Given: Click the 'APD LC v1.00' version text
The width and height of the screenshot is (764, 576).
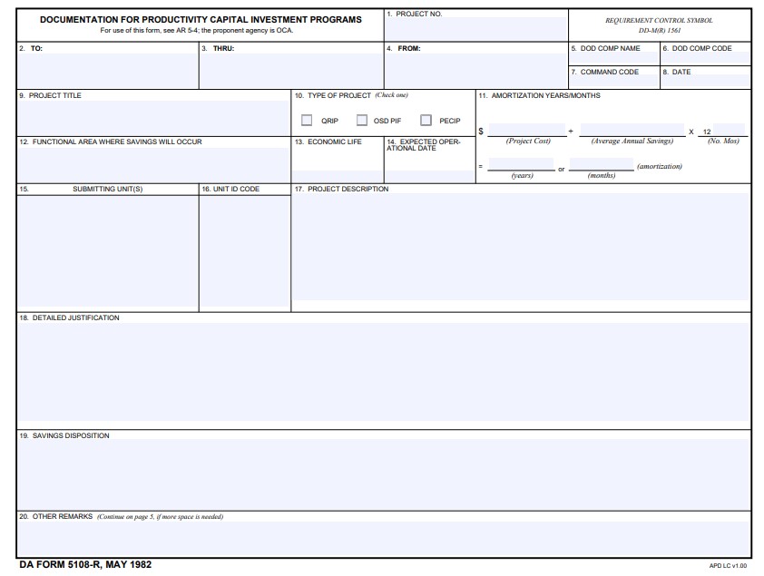Looking at the screenshot, I should coord(728,565).
